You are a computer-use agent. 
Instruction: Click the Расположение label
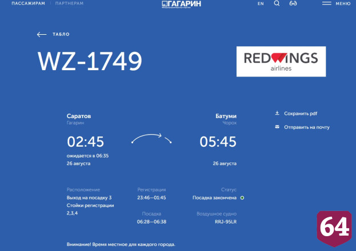83,190
